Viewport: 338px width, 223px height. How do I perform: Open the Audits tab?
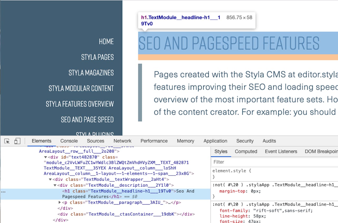pyautogui.click(x=269, y=141)
